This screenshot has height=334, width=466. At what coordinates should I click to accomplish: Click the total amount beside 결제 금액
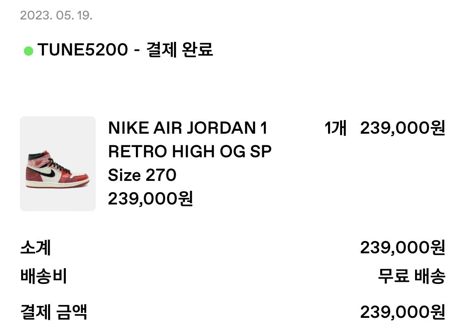coord(402,312)
